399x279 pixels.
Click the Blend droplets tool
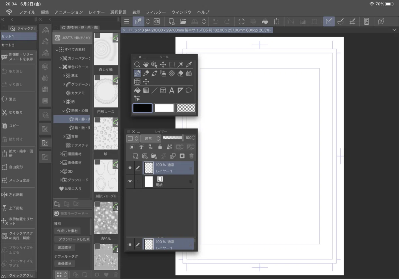click(x=189, y=73)
